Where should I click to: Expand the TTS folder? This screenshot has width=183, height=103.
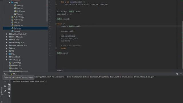[x=7, y=51]
